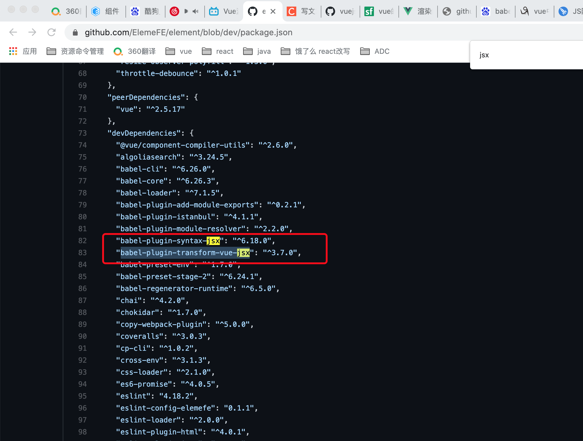
Task: Click the "babel-cli" entry
Action: coord(165,169)
